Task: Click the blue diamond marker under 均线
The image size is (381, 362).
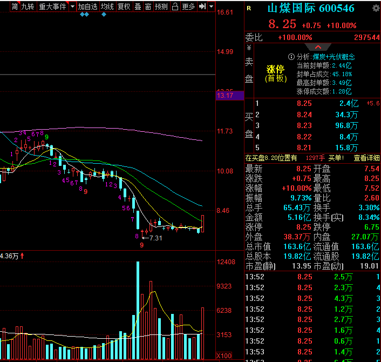Action: [104, 15]
